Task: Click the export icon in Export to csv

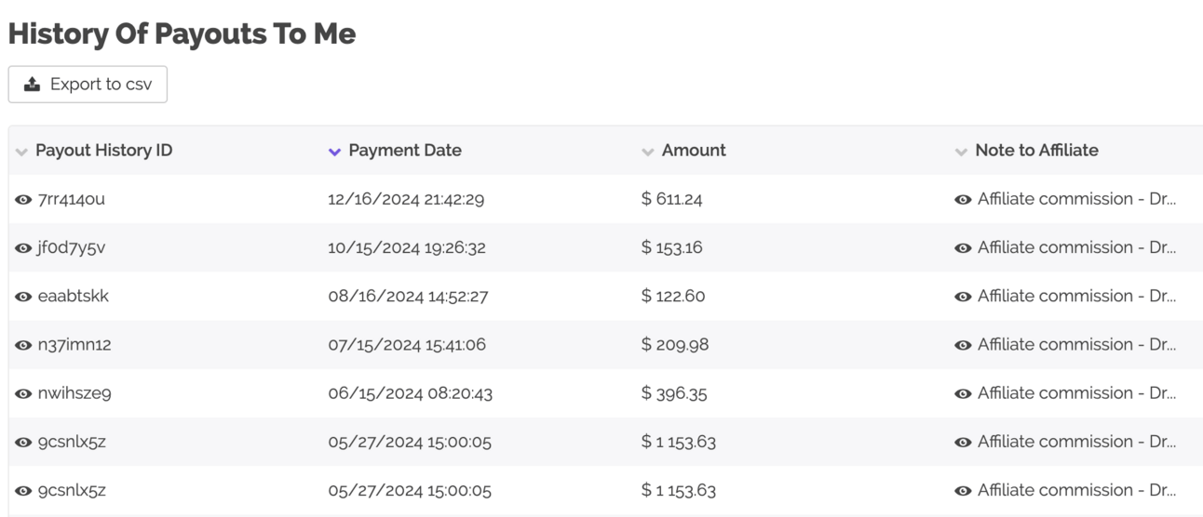Action: (33, 84)
